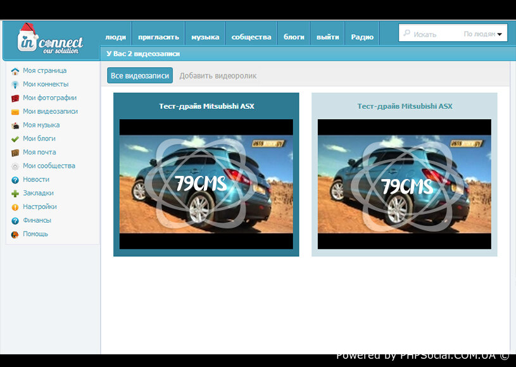This screenshot has width=516, height=367.
Task: Click the music icon beside Моя музыка
Action: (15, 125)
